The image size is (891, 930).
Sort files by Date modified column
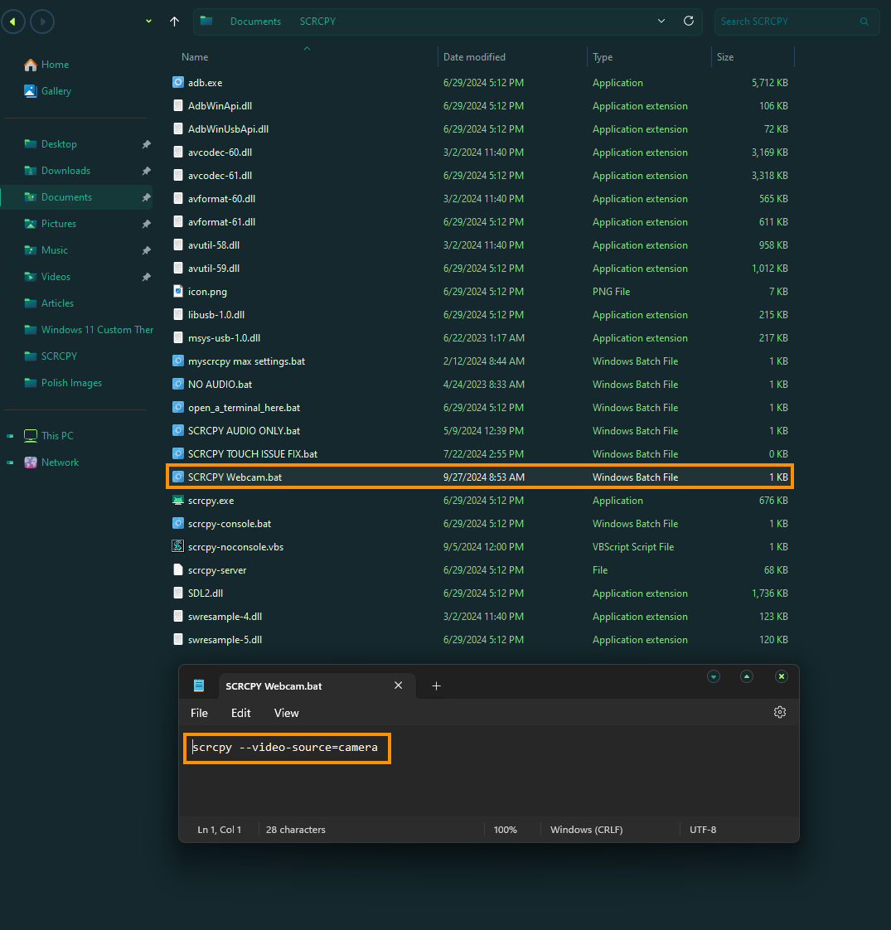474,57
